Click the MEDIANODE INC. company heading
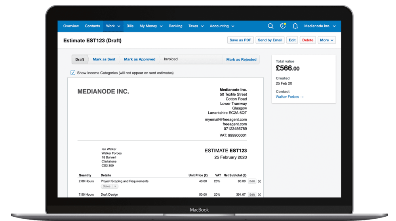This screenshot has width=396, height=221. pos(103,91)
